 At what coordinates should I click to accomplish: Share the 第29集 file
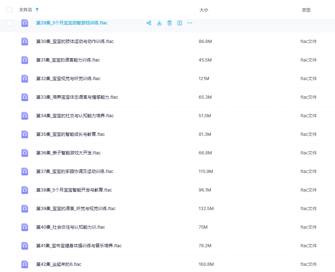pos(149,23)
